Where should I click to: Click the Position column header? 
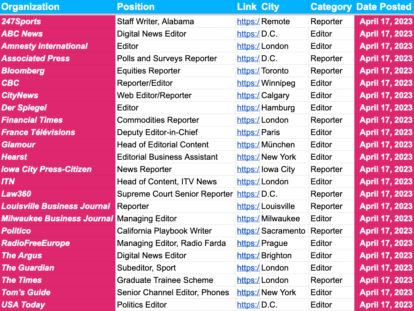(136, 7)
